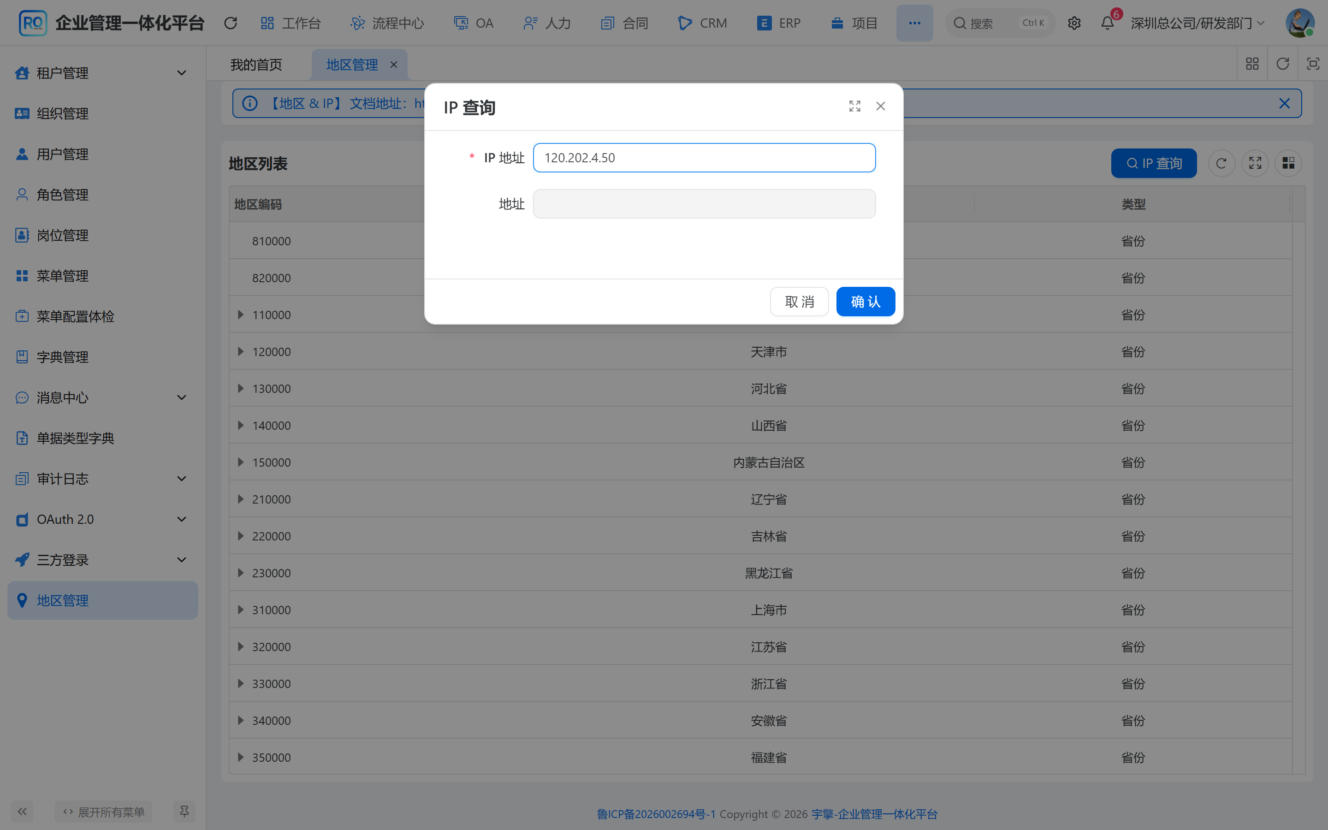
Task: Expand the 审计日志 menu
Action: [x=103, y=479]
